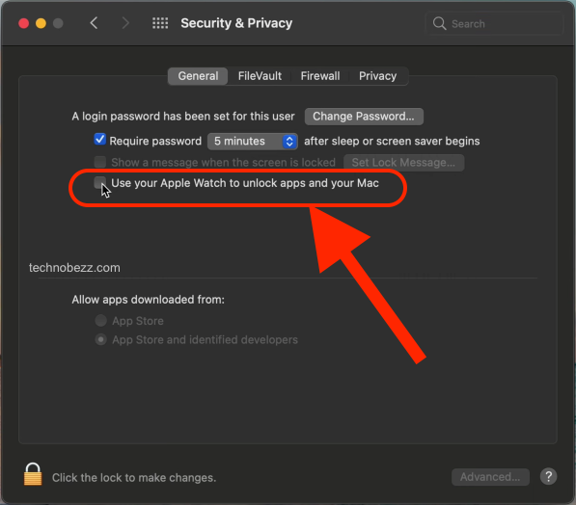
Task: Switch to the Firewall tab
Action: point(320,76)
